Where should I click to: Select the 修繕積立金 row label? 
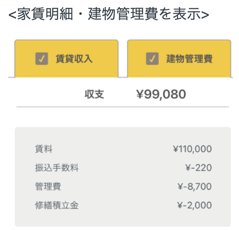[56, 205]
